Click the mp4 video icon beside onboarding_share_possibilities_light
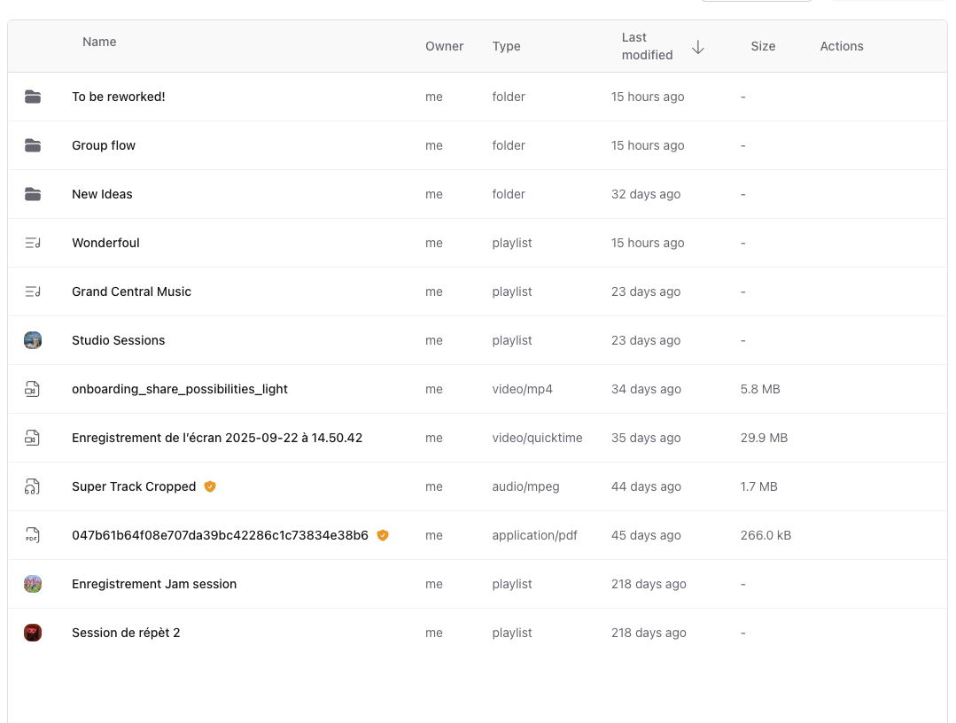The image size is (956, 723). coord(33,388)
